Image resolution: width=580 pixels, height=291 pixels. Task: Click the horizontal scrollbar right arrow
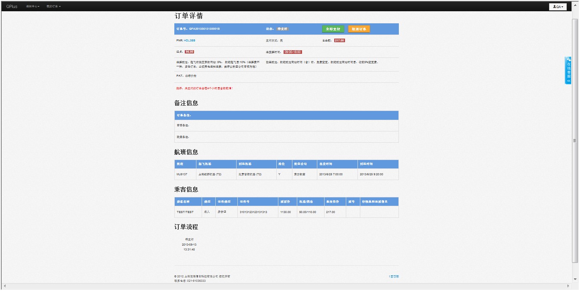click(x=568, y=286)
